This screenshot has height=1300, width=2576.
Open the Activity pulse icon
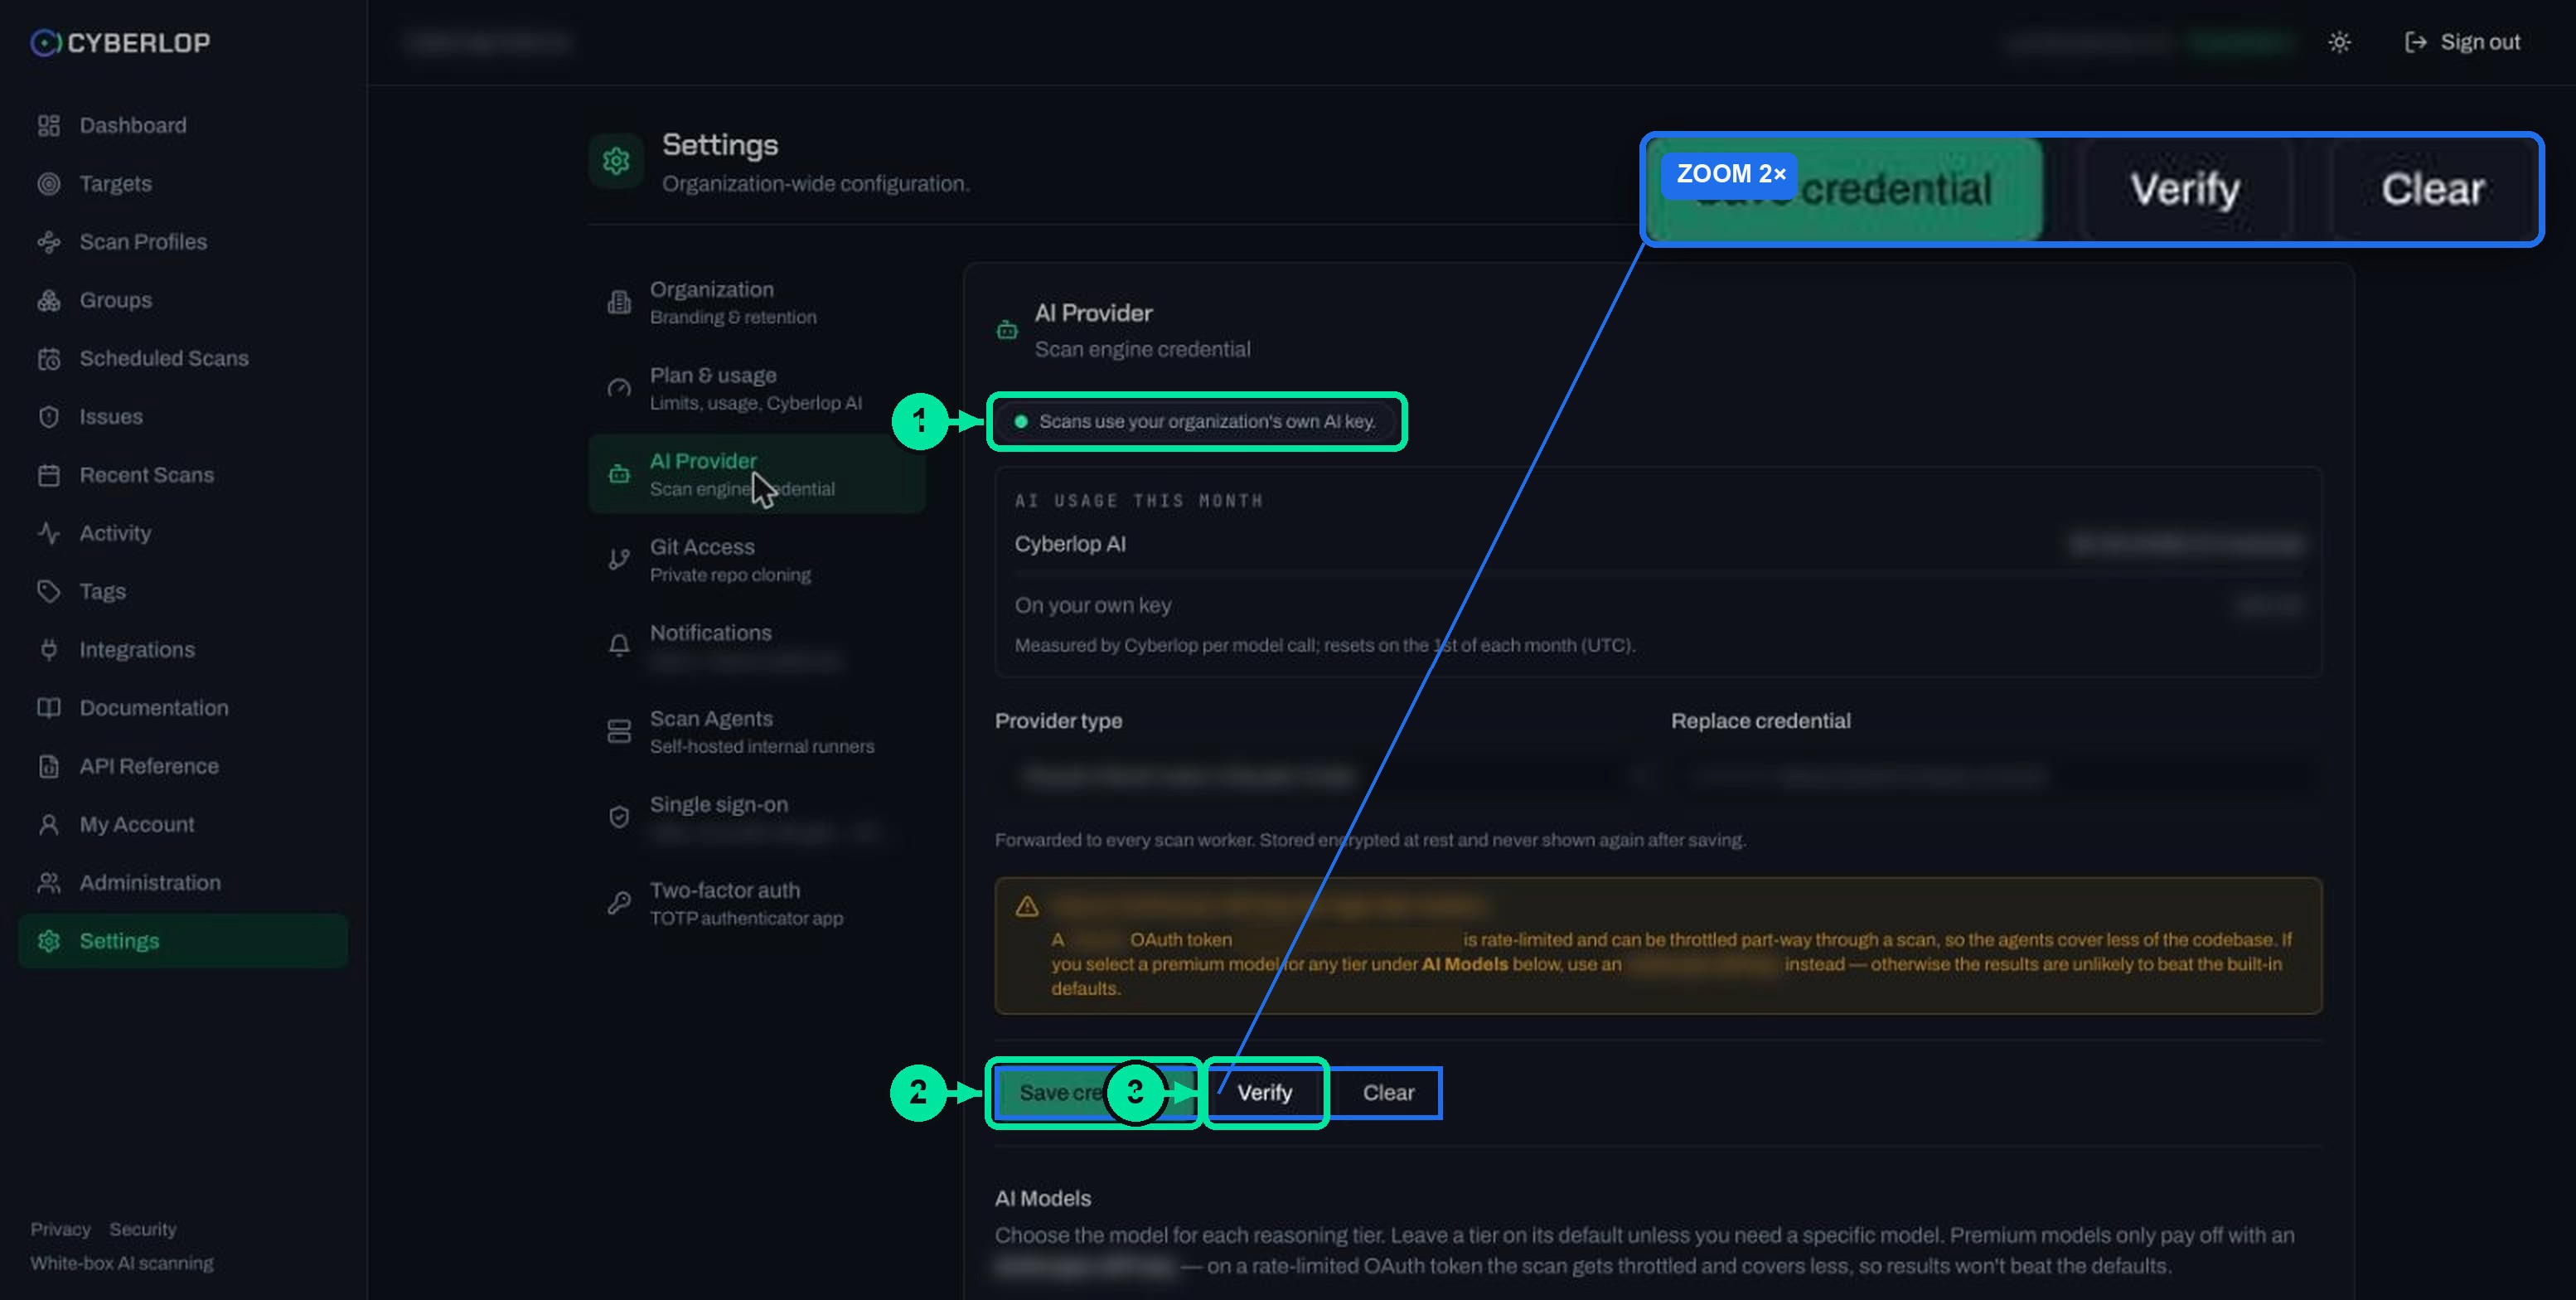[48, 533]
